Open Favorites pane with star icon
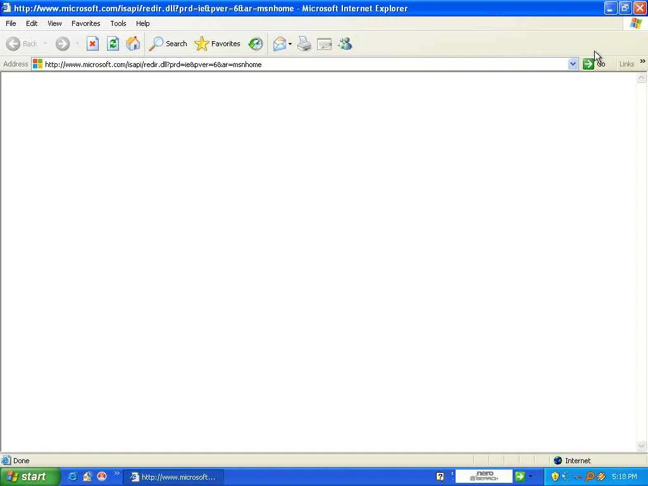The width and height of the screenshot is (648, 486). coord(218,44)
